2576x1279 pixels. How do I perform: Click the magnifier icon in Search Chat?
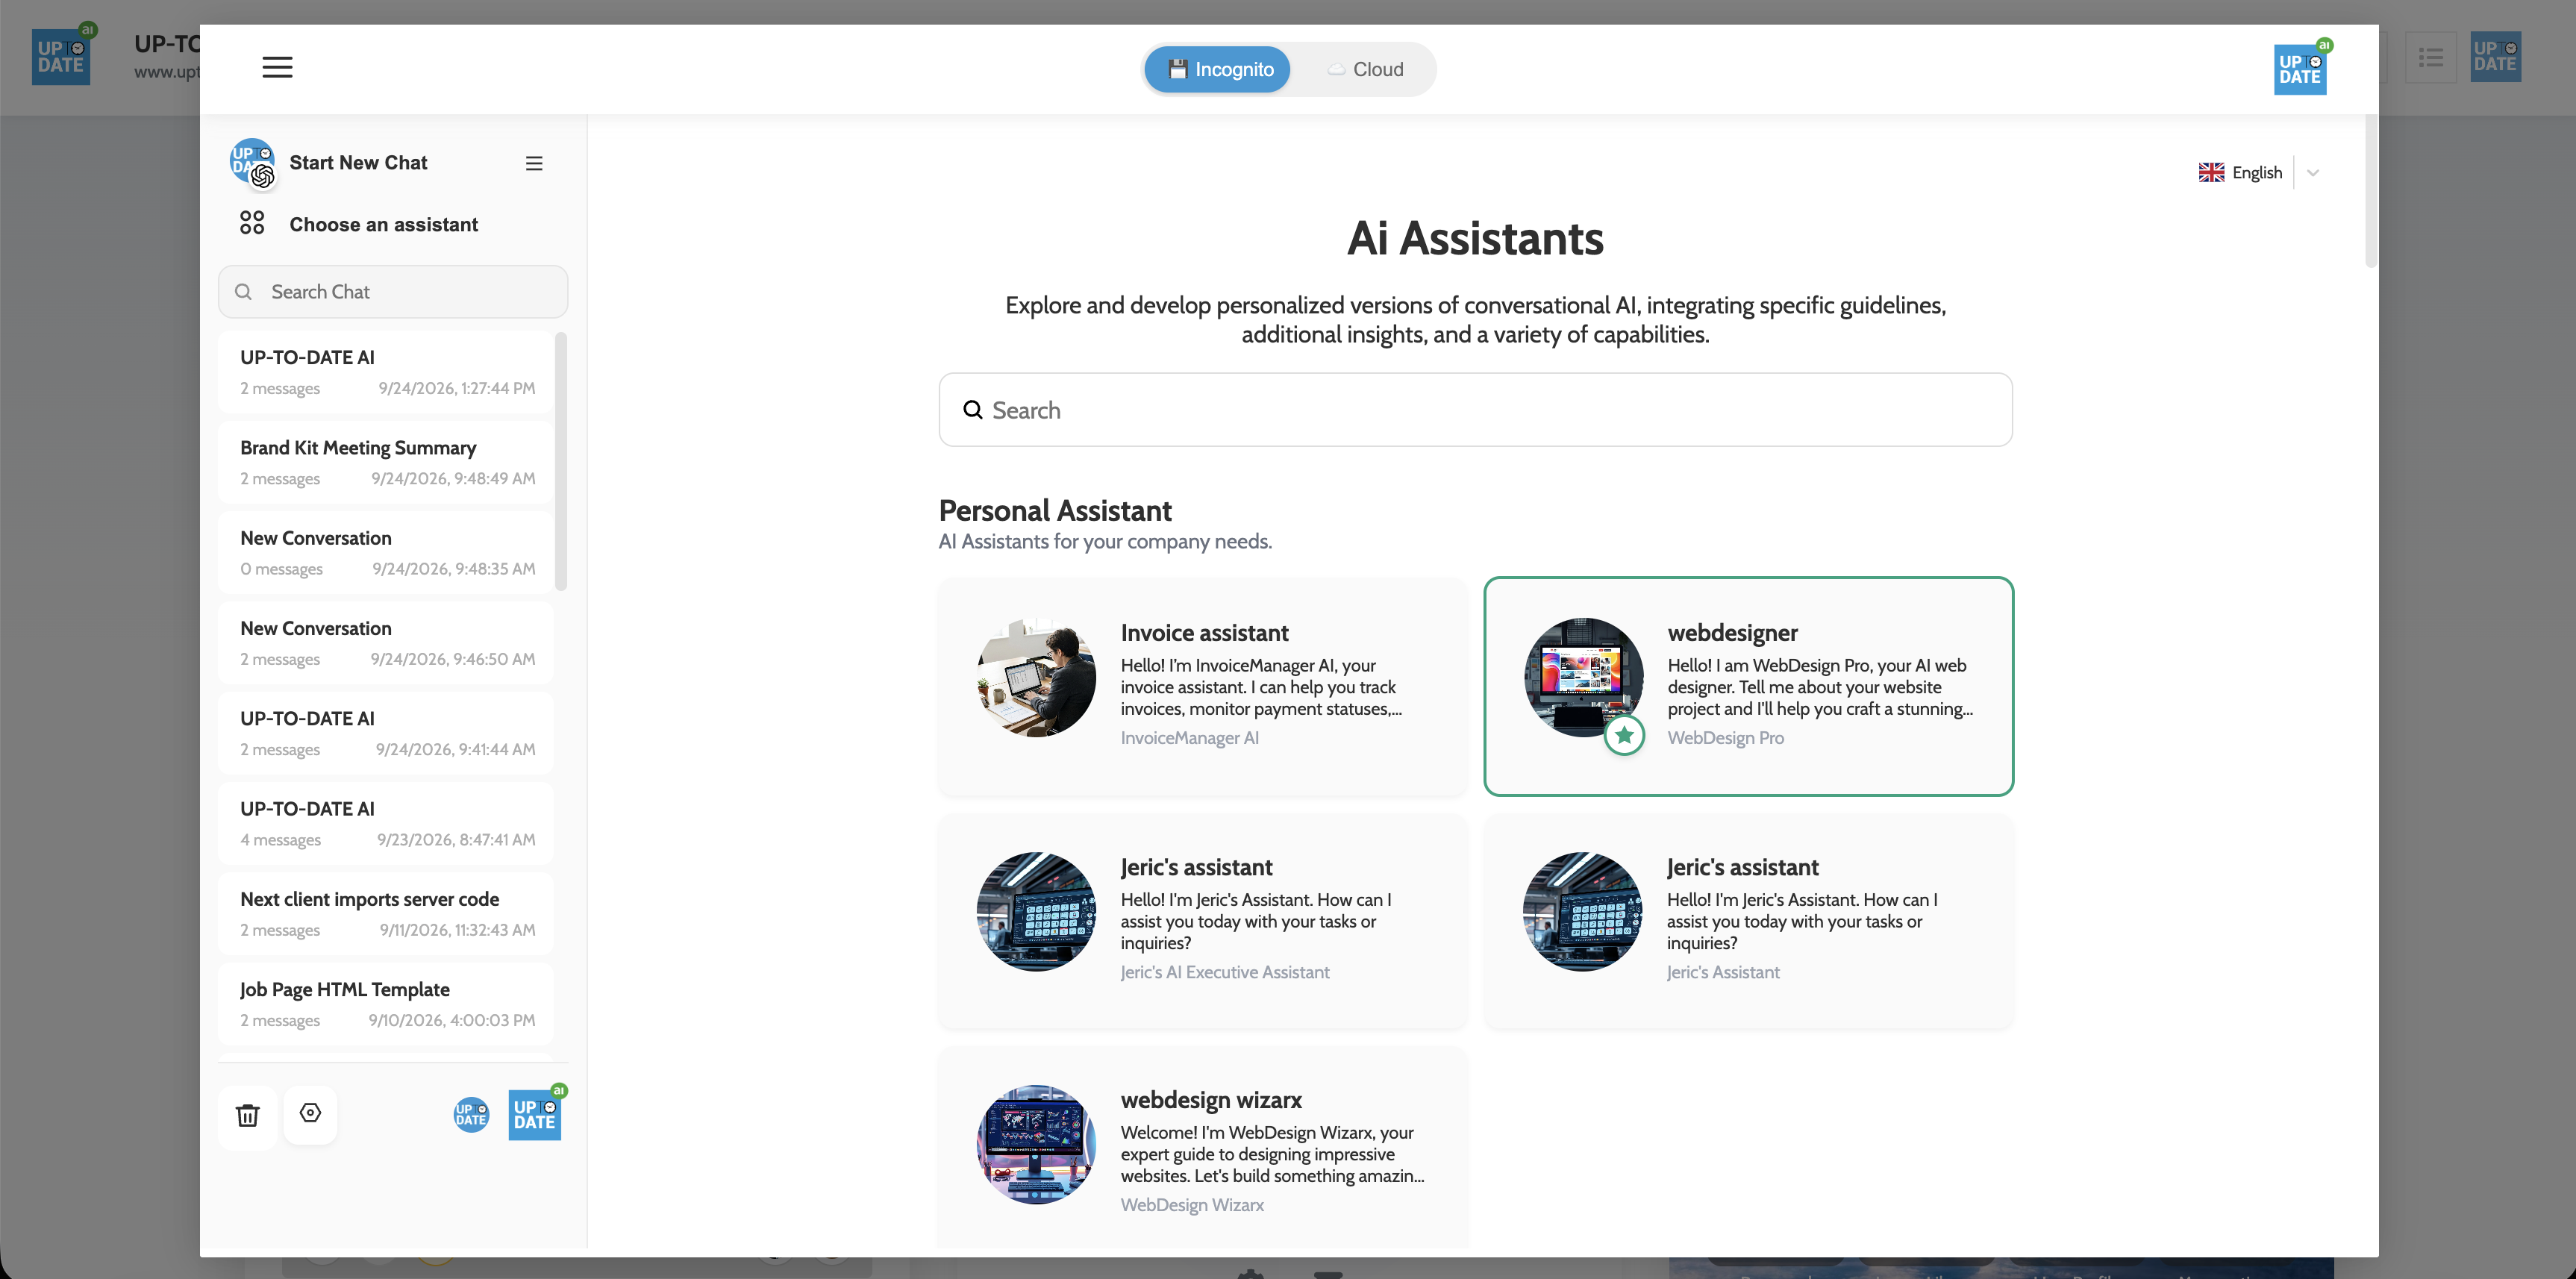pos(243,292)
